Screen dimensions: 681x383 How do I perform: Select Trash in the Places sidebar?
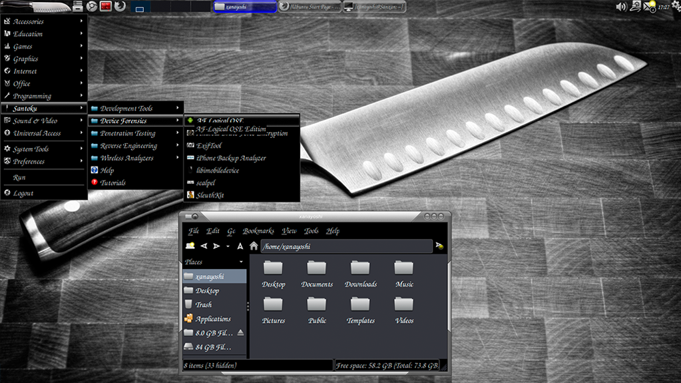214,304
